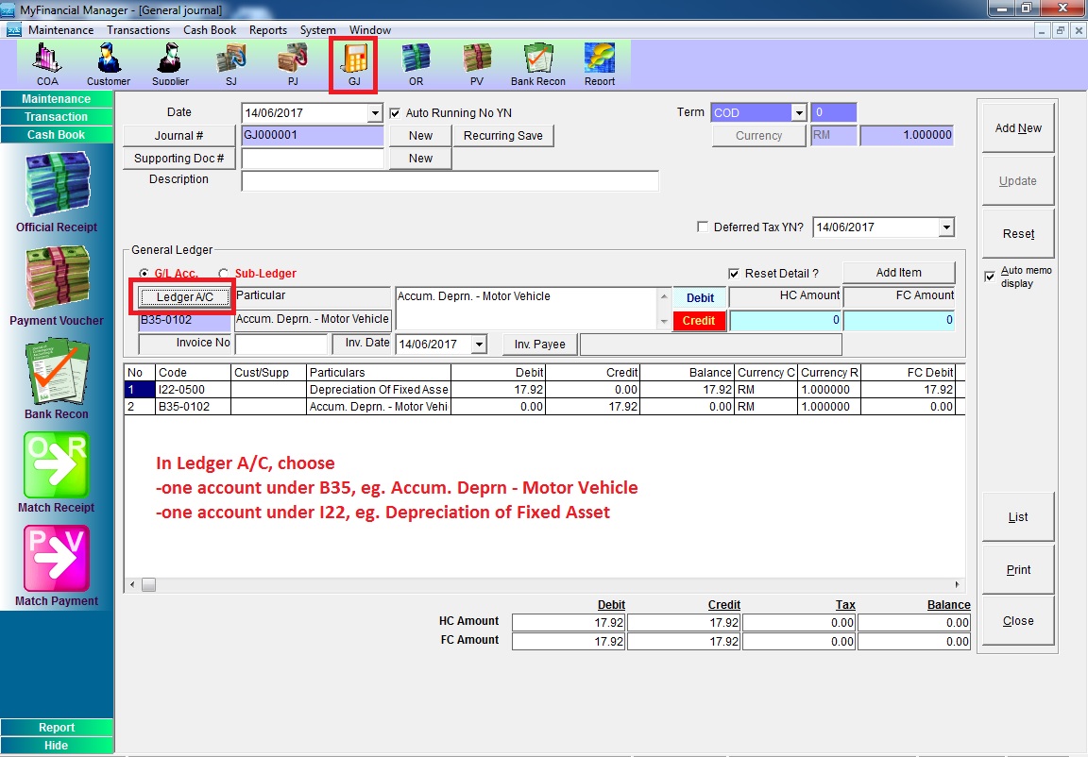Open the Transactions menu
Screen dimensions: 1088x757
(x=138, y=30)
